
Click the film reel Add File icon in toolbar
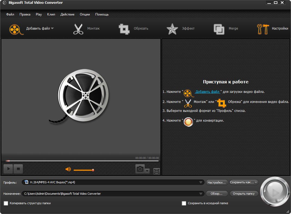(x=16, y=29)
